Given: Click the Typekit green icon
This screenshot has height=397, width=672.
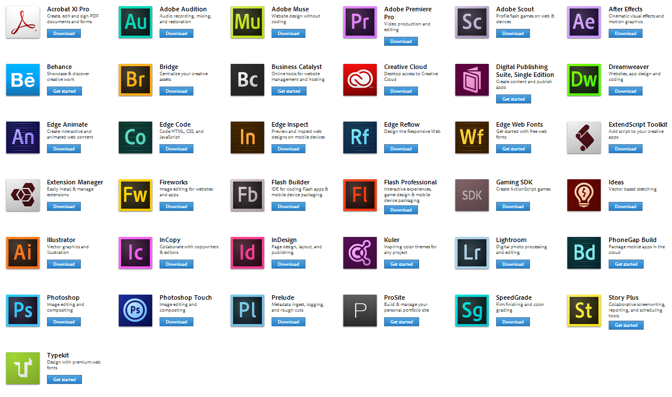Looking at the screenshot, I should [x=23, y=368].
